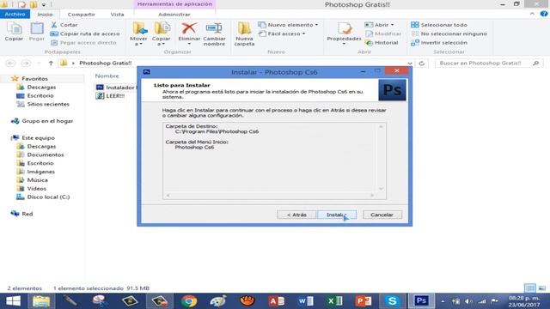
Task: Open Skype from the taskbar
Action: (x=392, y=301)
